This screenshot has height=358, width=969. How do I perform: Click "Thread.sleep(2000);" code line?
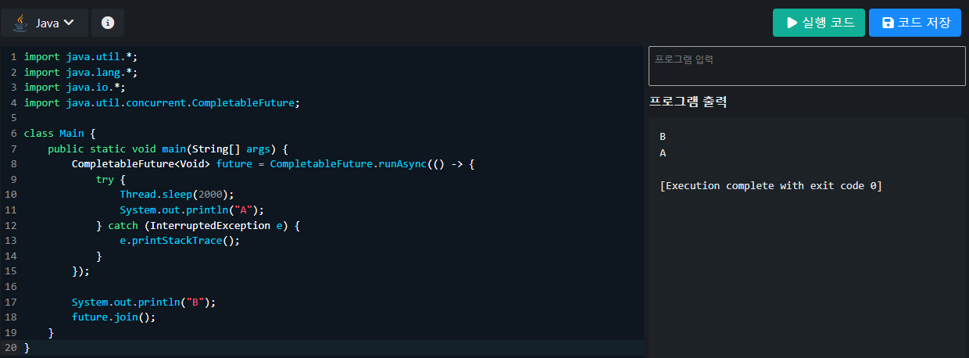pos(177,195)
